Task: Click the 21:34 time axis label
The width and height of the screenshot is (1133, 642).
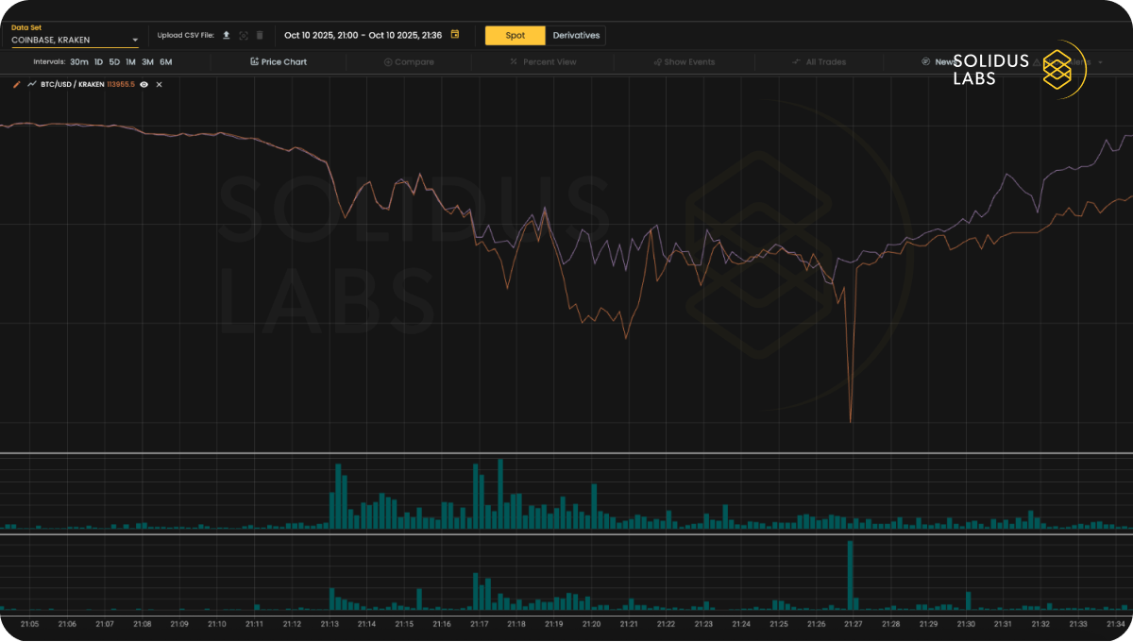Action: pos(1115,624)
